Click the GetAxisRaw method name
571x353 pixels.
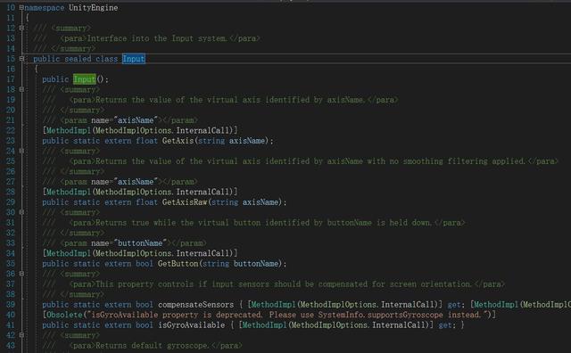click(185, 202)
